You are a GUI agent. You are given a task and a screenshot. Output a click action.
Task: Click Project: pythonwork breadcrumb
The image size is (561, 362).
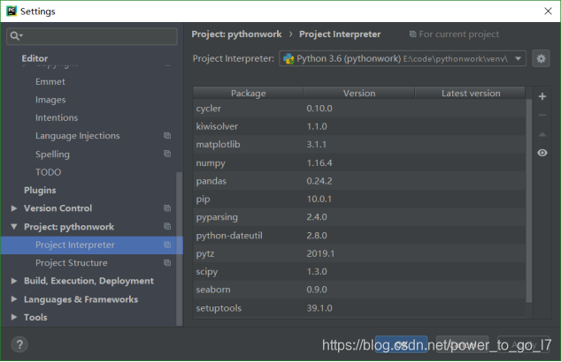click(x=236, y=34)
